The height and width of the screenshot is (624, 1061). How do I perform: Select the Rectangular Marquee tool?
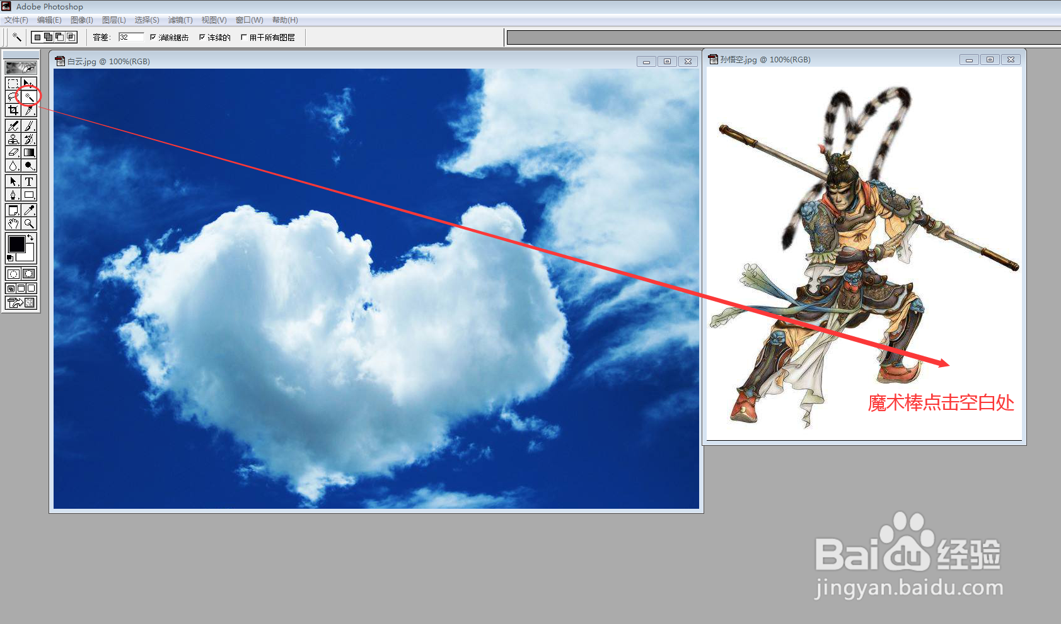click(x=13, y=84)
